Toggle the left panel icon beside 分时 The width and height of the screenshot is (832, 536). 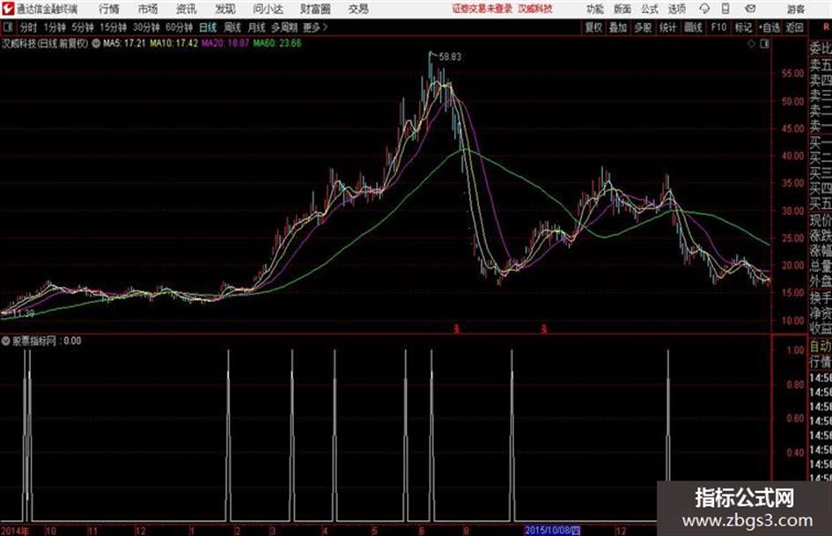click(7, 27)
